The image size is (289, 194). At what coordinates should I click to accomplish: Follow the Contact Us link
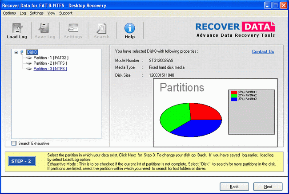point(263,51)
